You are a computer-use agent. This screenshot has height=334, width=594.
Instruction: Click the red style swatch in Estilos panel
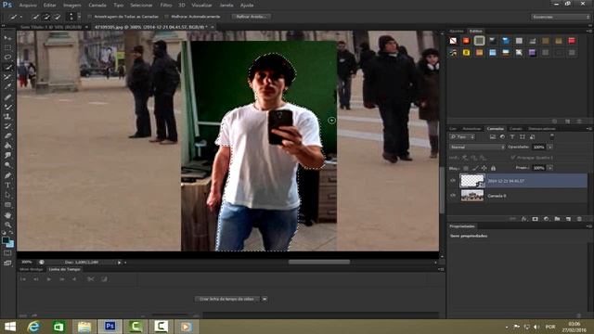click(572, 41)
